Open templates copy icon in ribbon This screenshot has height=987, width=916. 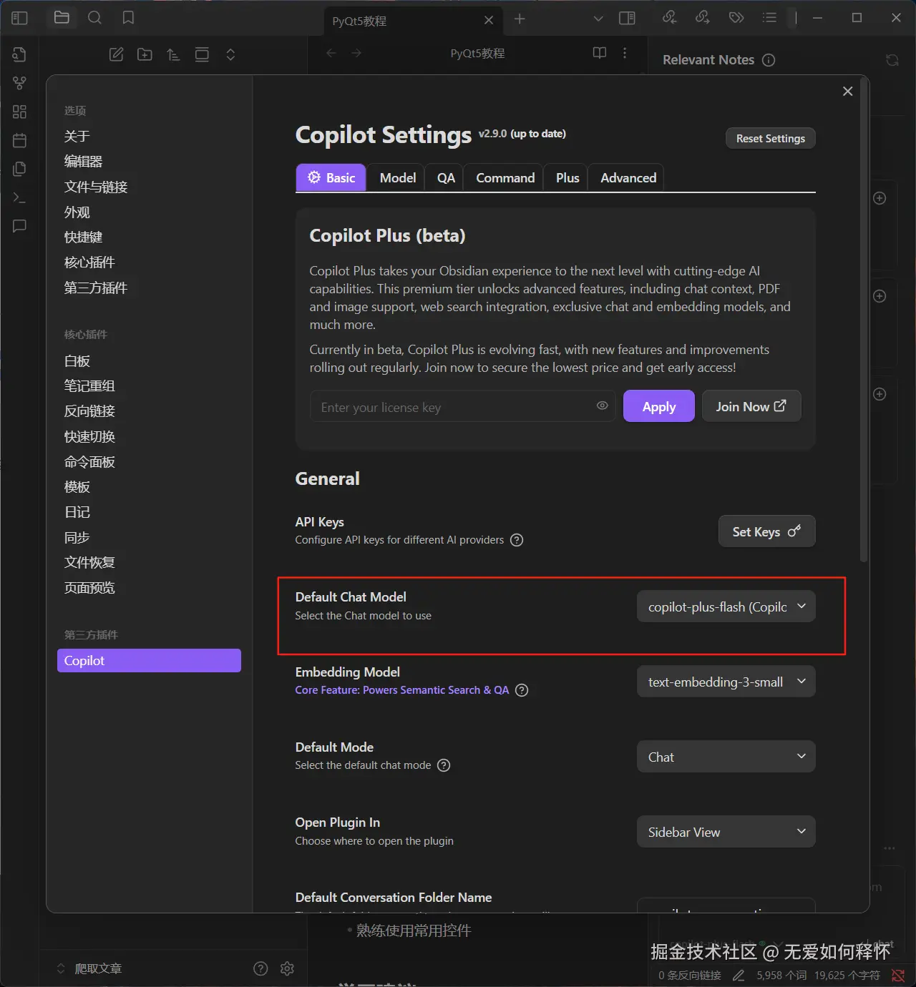pyautogui.click(x=19, y=169)
